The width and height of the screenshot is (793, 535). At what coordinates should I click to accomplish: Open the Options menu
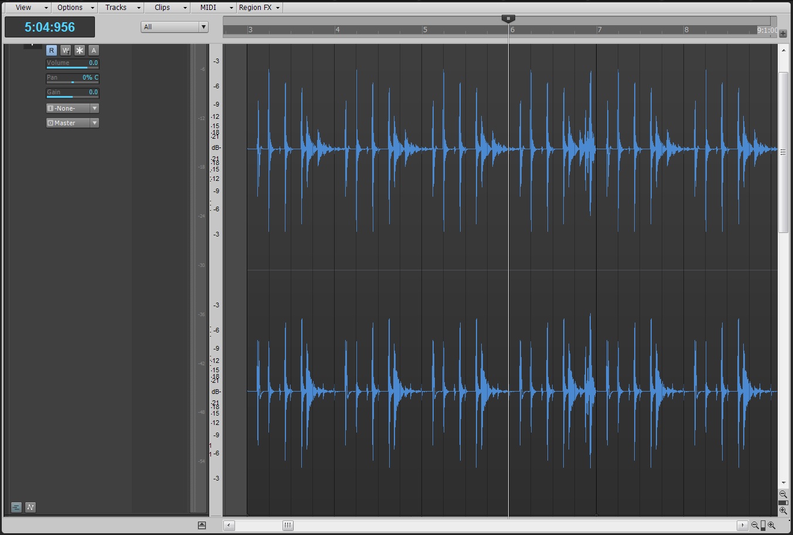[70, 7]
